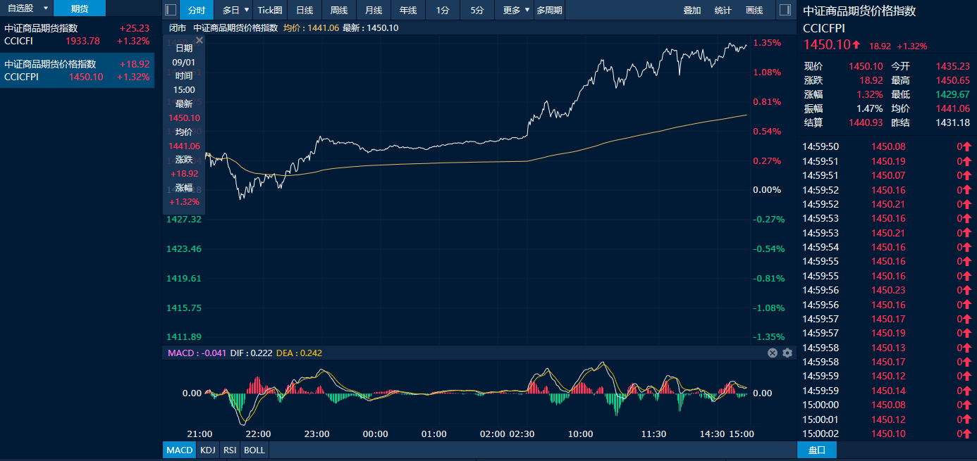Viewport: 977px width, 461px height.
Task: Switch to the KDJ indicator
Action: tap(208, 450)
